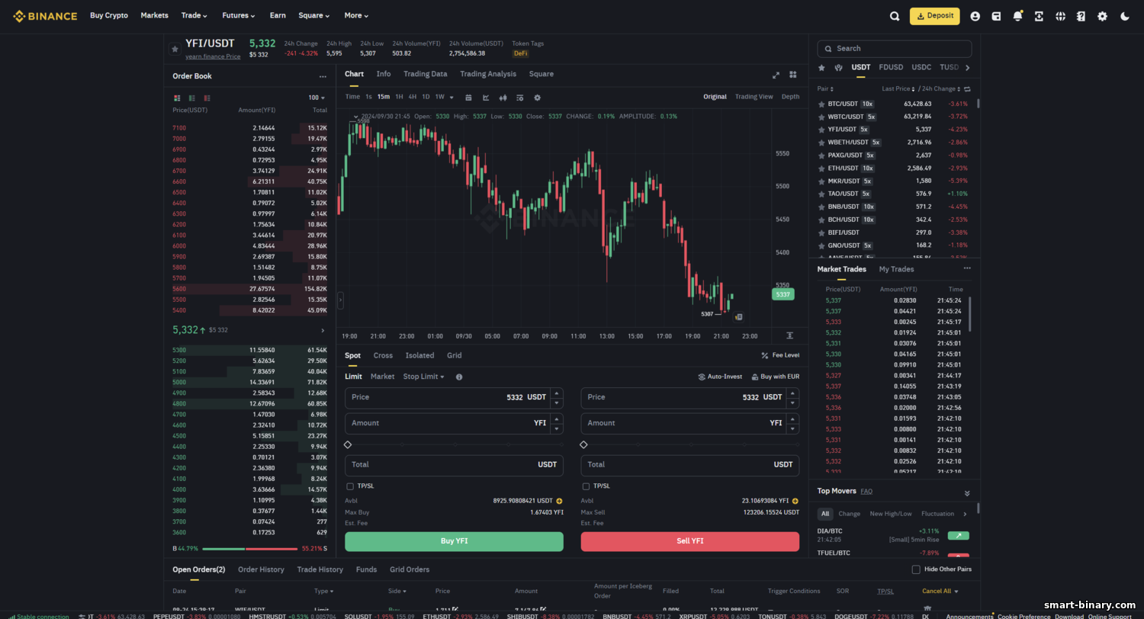
Task: Click the Buy YFI button
Action: click(454, 541)
